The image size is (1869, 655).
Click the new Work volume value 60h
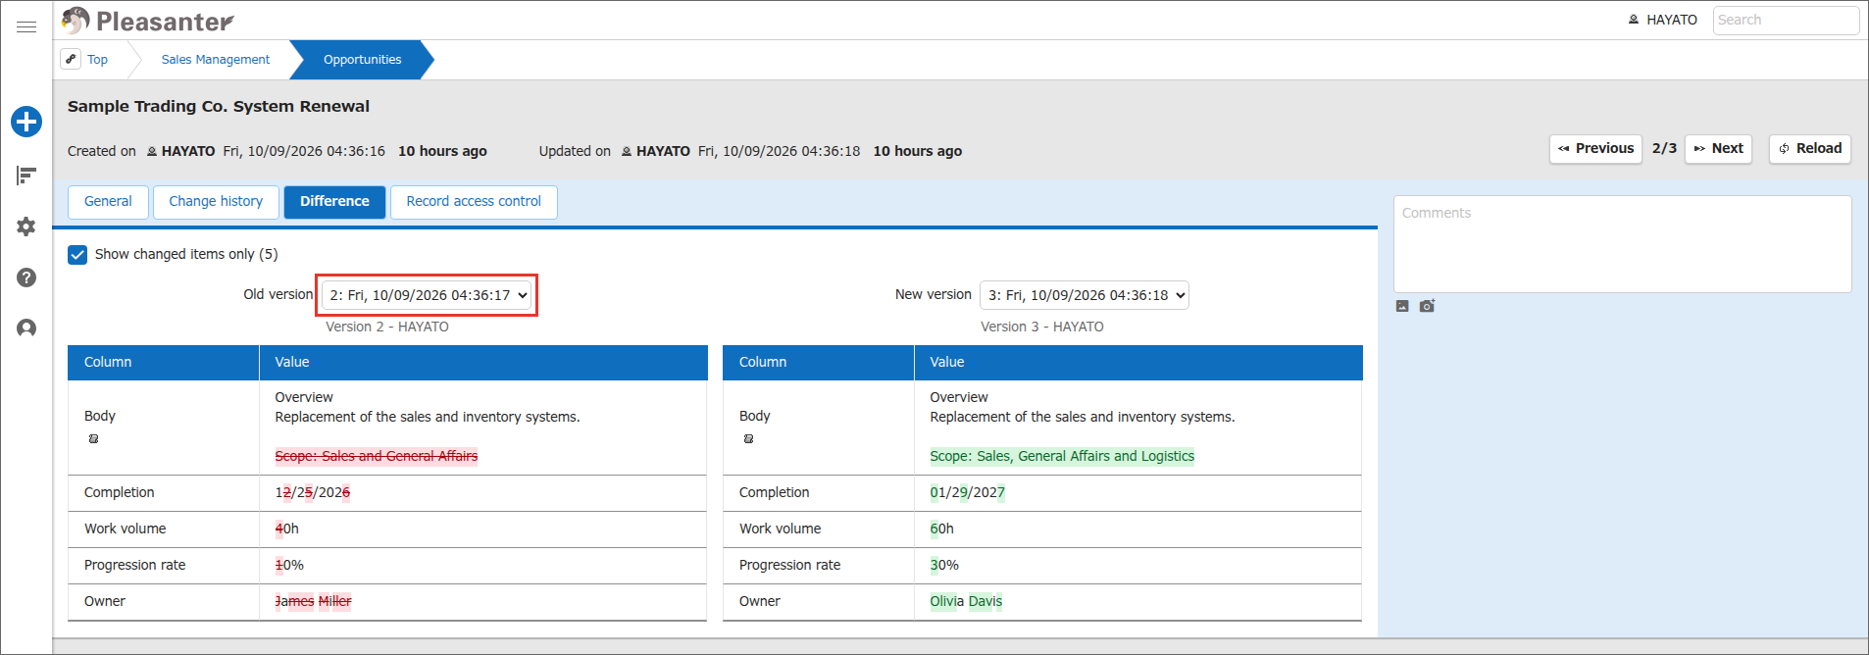click(x=942, y=529)
